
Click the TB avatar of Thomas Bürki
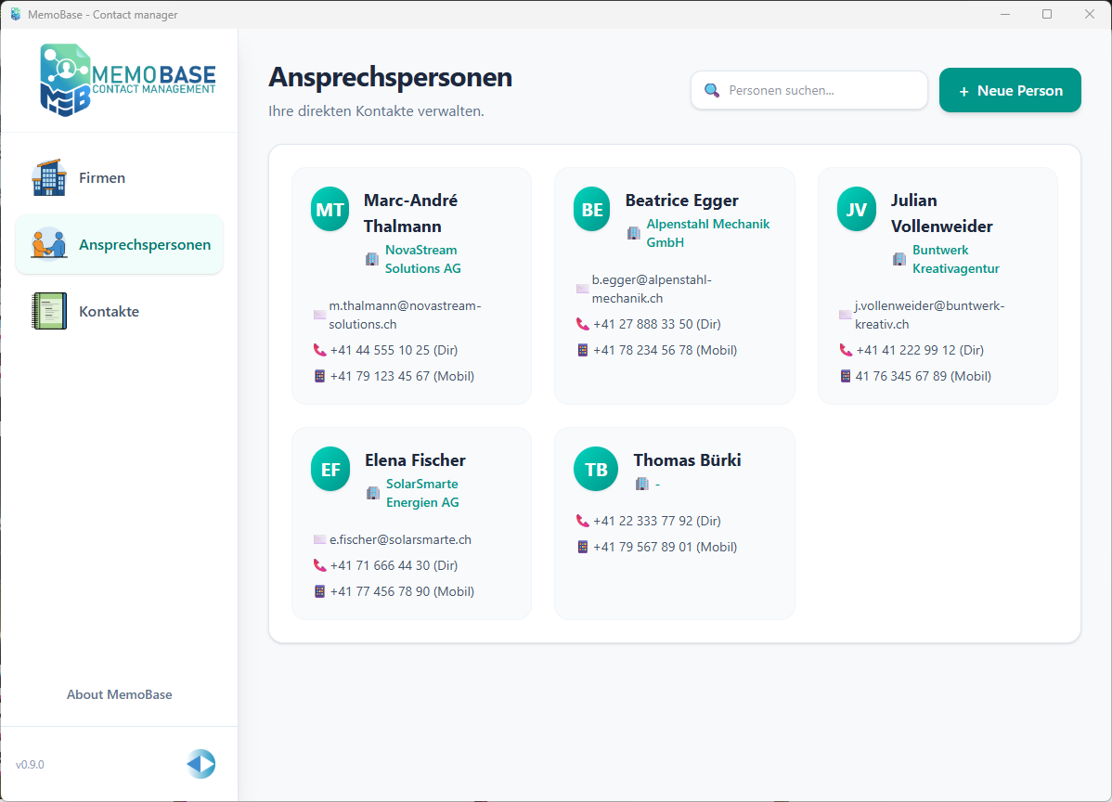(596, 469)
